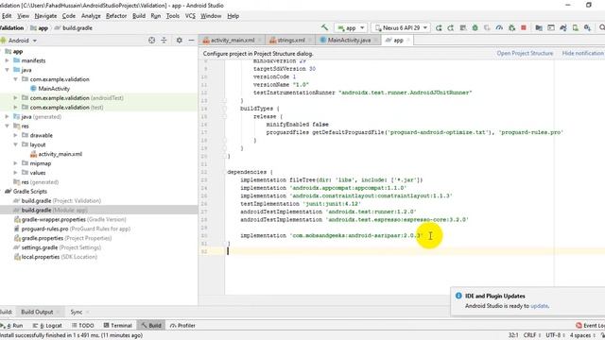
Task: Click the Sync Project with Gradle icon
Action: (x=563, y=27)
